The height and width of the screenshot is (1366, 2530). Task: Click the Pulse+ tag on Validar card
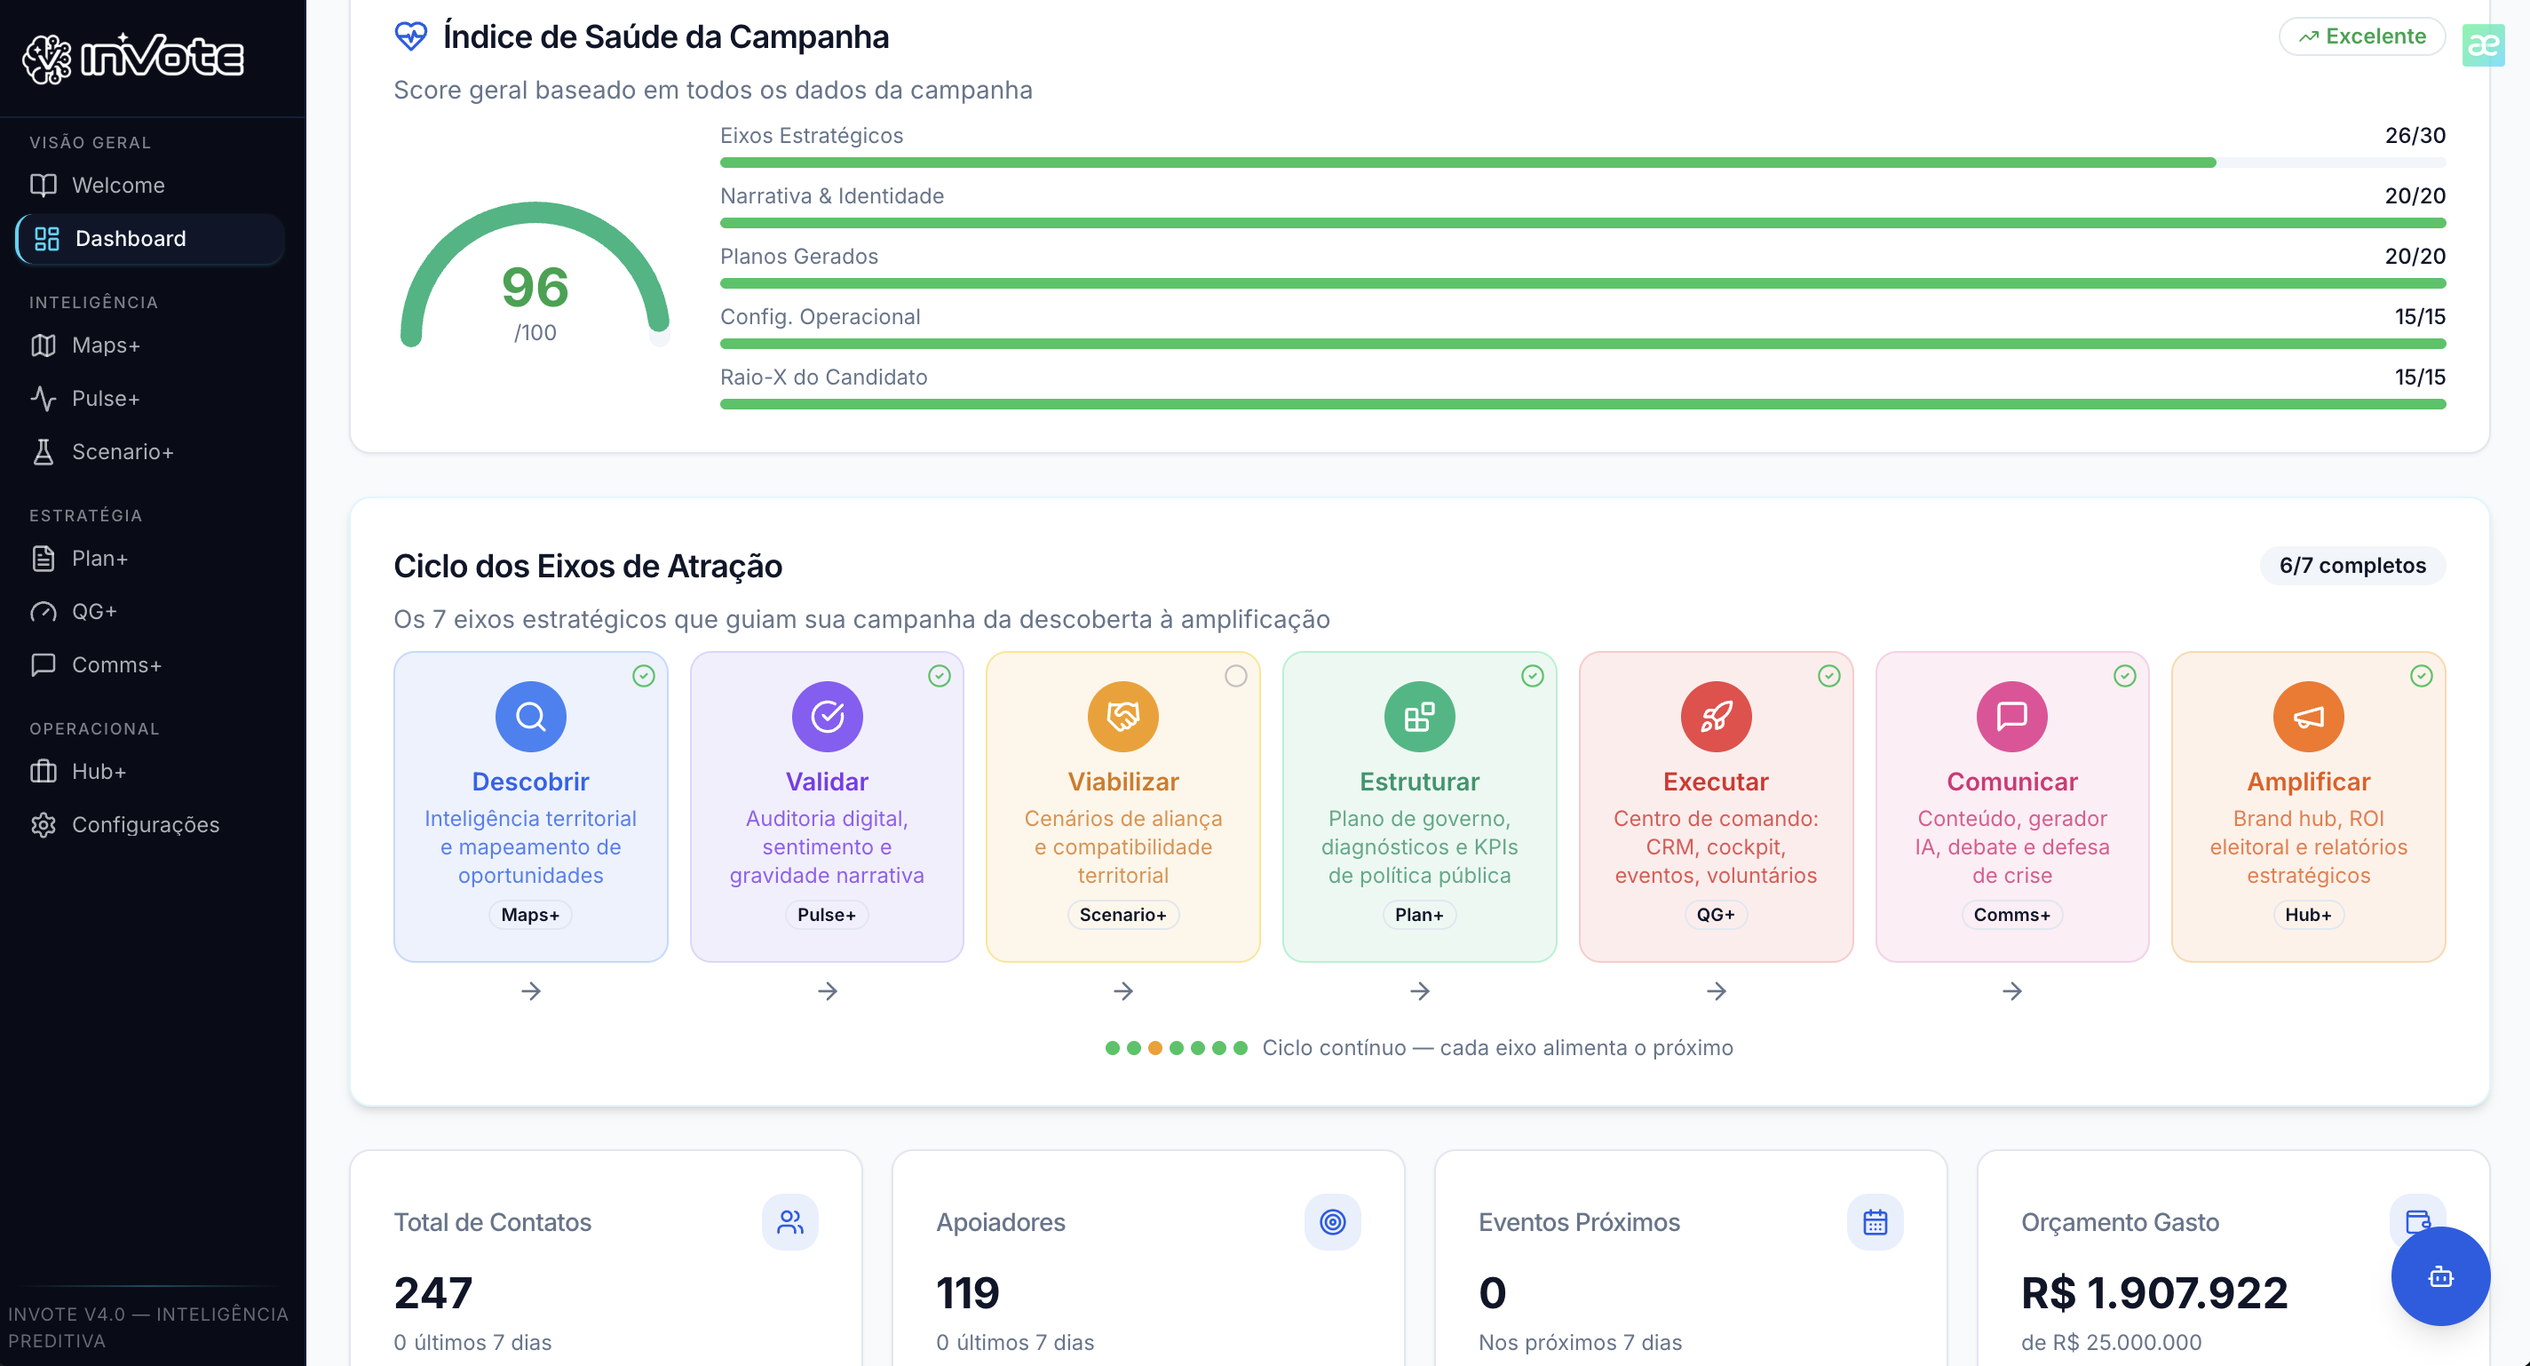[x=827, y=914]
